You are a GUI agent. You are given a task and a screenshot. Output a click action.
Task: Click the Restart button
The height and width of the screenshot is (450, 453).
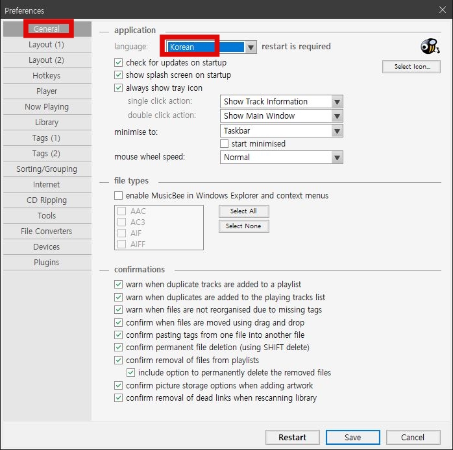coord(292,437)
